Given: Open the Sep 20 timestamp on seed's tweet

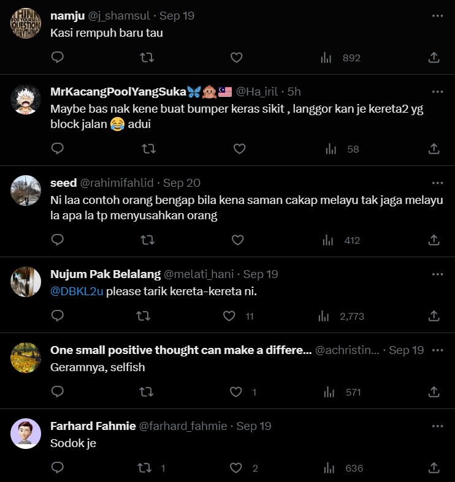Looking at the screenshot, I should point(182,183).
